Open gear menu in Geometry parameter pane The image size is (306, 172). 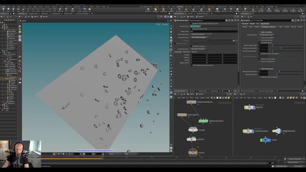click(x=293, y=20)
